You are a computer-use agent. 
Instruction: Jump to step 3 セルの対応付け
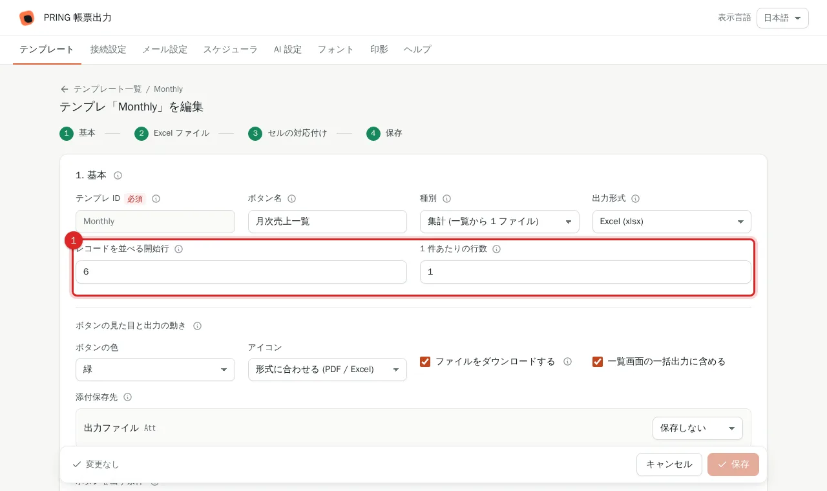(288, 133)
